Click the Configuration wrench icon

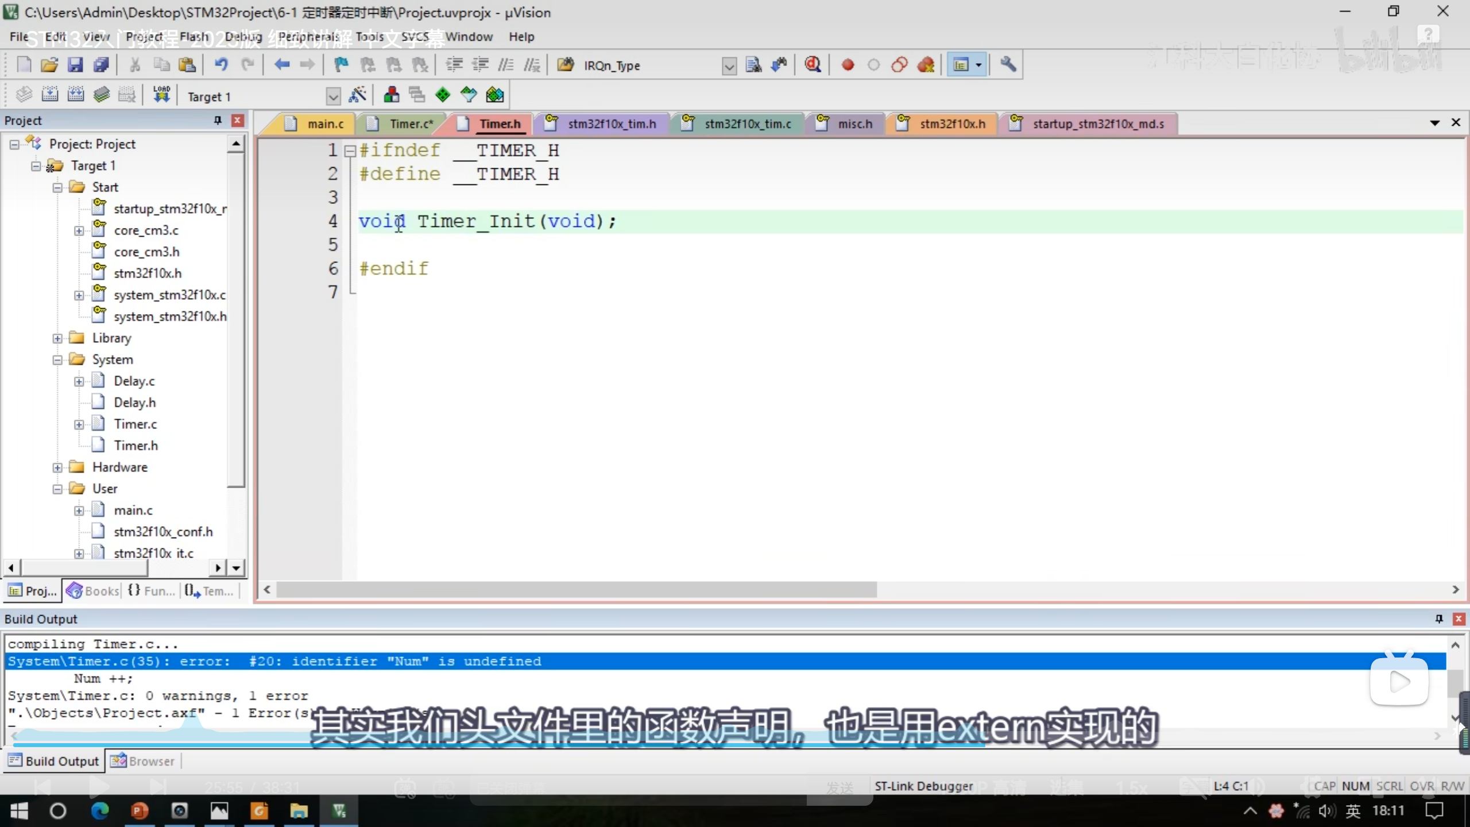(1008, 65)
